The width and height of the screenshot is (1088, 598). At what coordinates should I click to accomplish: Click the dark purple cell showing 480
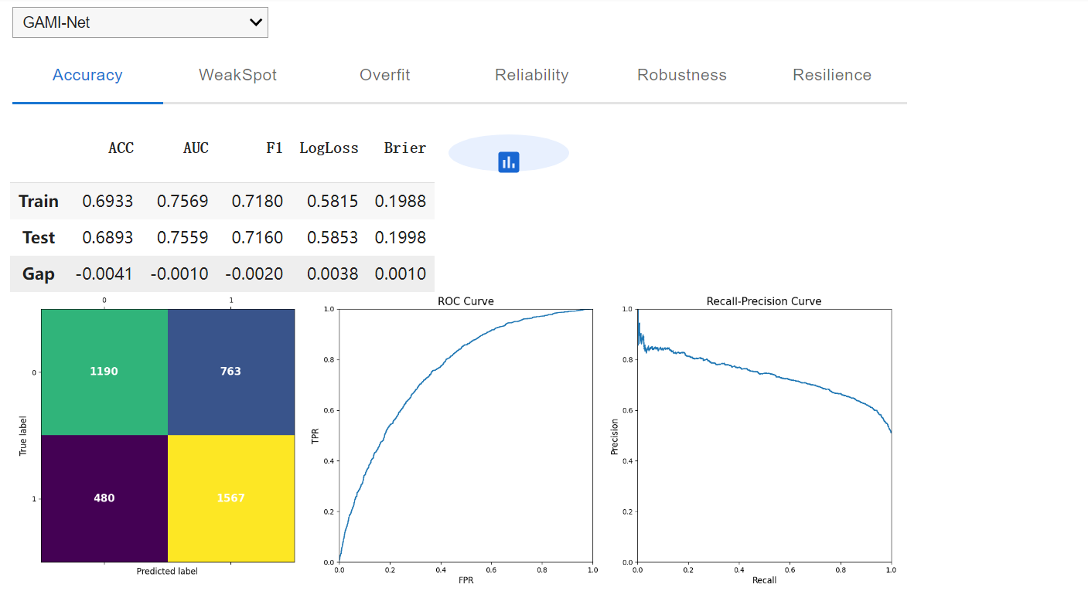tap(104, 498)
